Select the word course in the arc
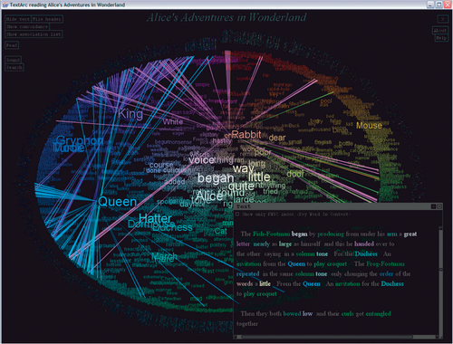 pyautogui.click(x=161, y=165)
